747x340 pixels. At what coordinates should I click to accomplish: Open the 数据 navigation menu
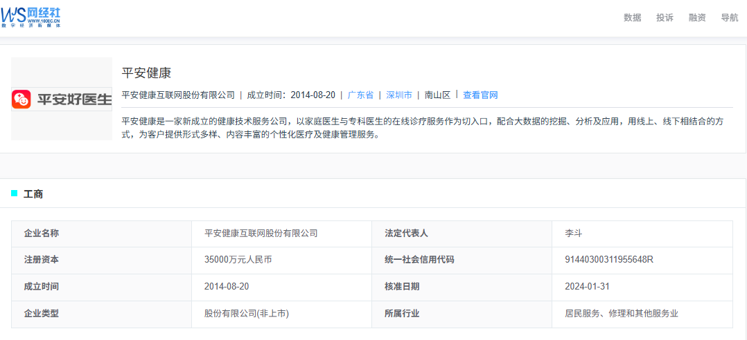[x=632, y=18]
